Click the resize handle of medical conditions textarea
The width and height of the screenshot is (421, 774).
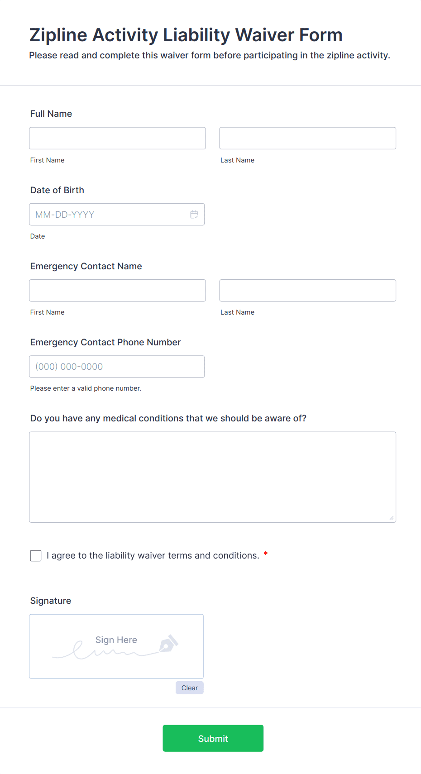tap(392, 517)
